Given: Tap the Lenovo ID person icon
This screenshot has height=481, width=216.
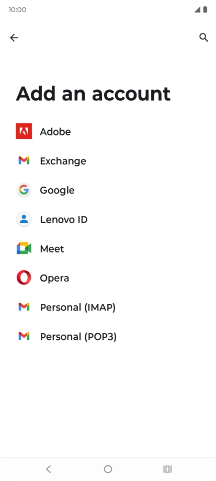Looking at the screenshot, I should 24,219.
